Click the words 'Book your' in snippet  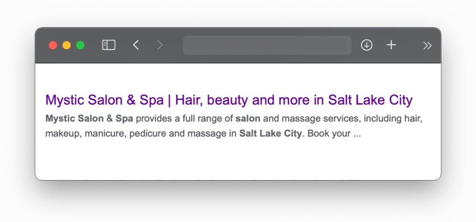329,134
